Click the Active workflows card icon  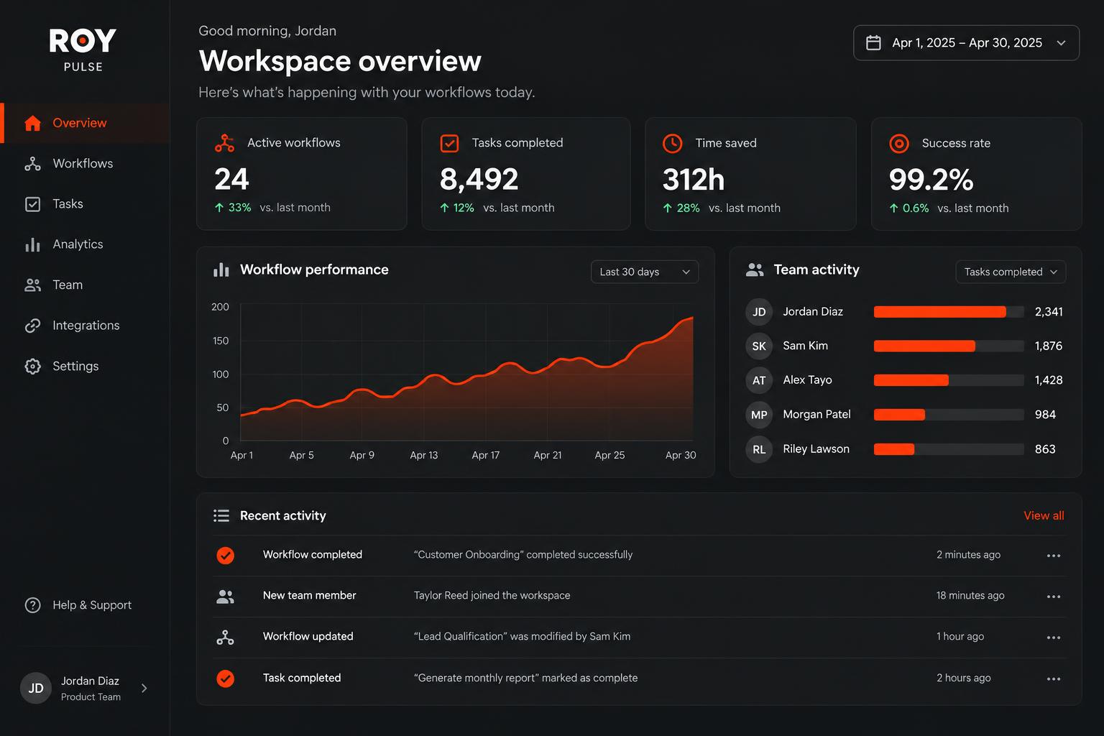pos(224,143)
